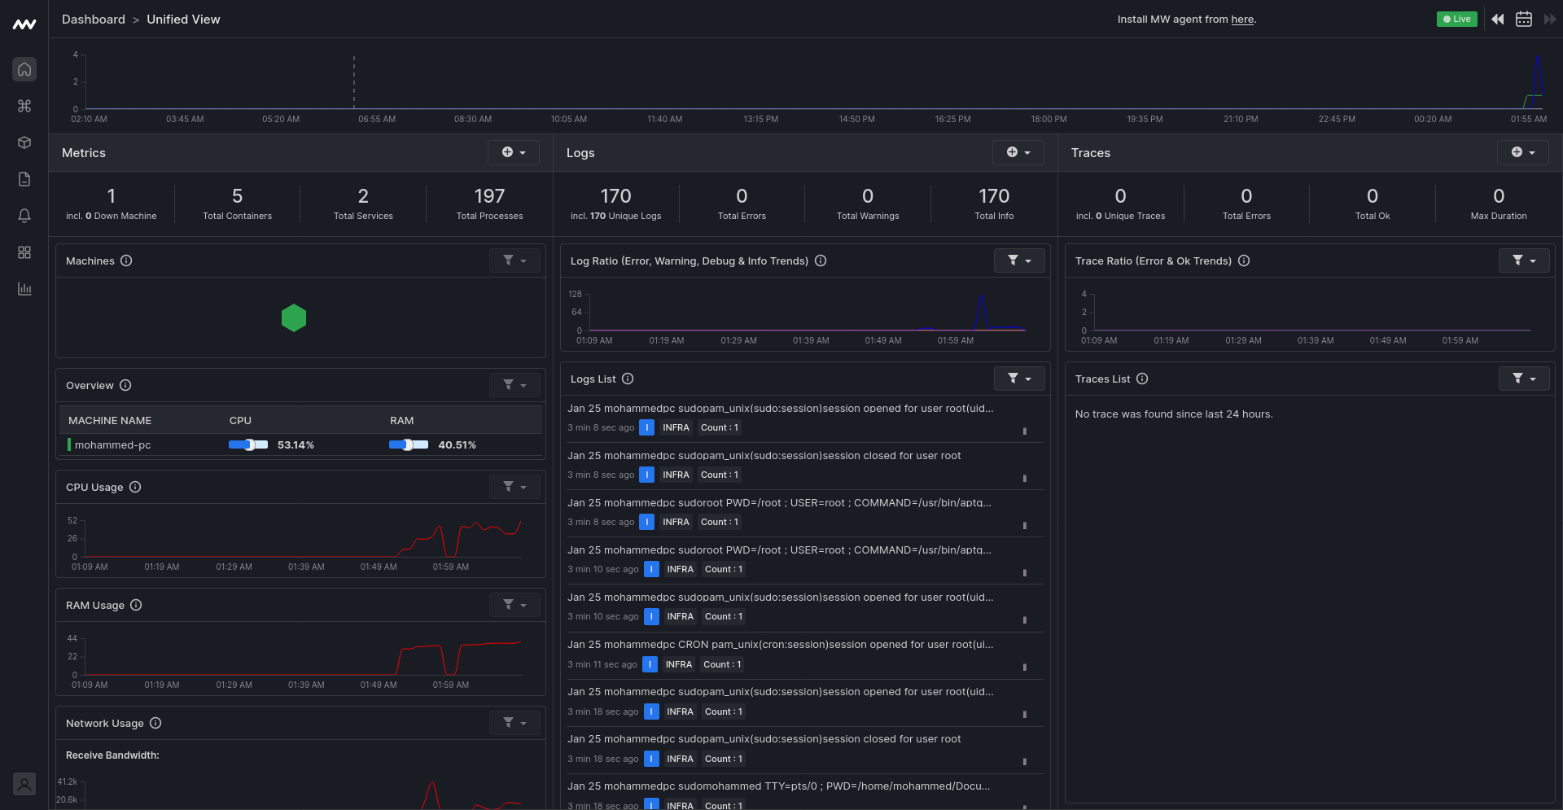Open the Home icon in the left sidebar
1563x810 pixels.
[x=24, y=69]
